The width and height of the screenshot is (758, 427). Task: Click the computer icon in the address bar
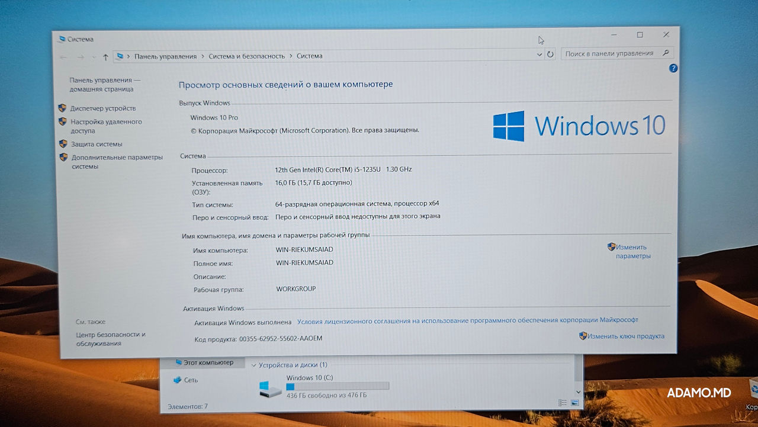pyautogui.click(x=120, y=56)
